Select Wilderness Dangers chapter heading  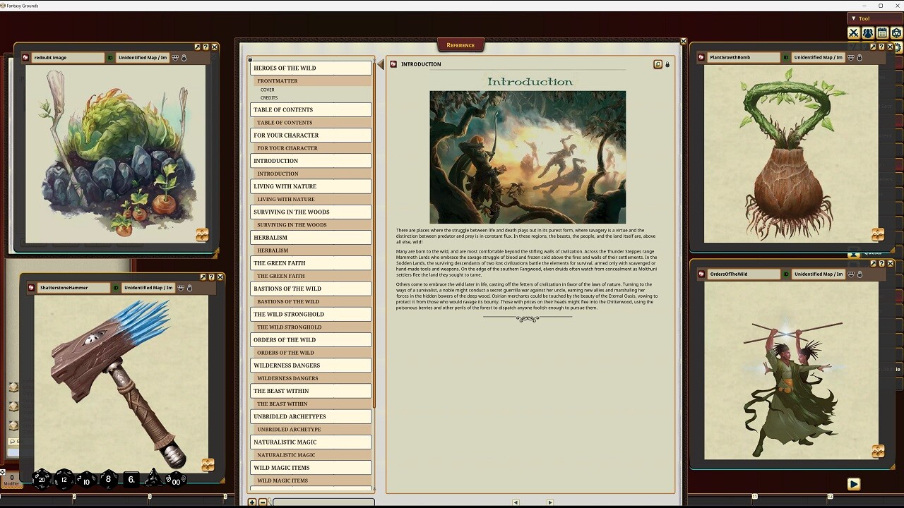[x=310, y=365]
